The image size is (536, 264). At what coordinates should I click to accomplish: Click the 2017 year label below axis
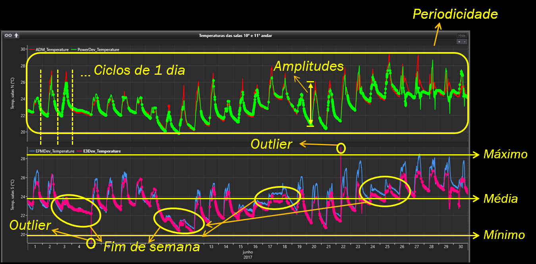tap(248, 257)
